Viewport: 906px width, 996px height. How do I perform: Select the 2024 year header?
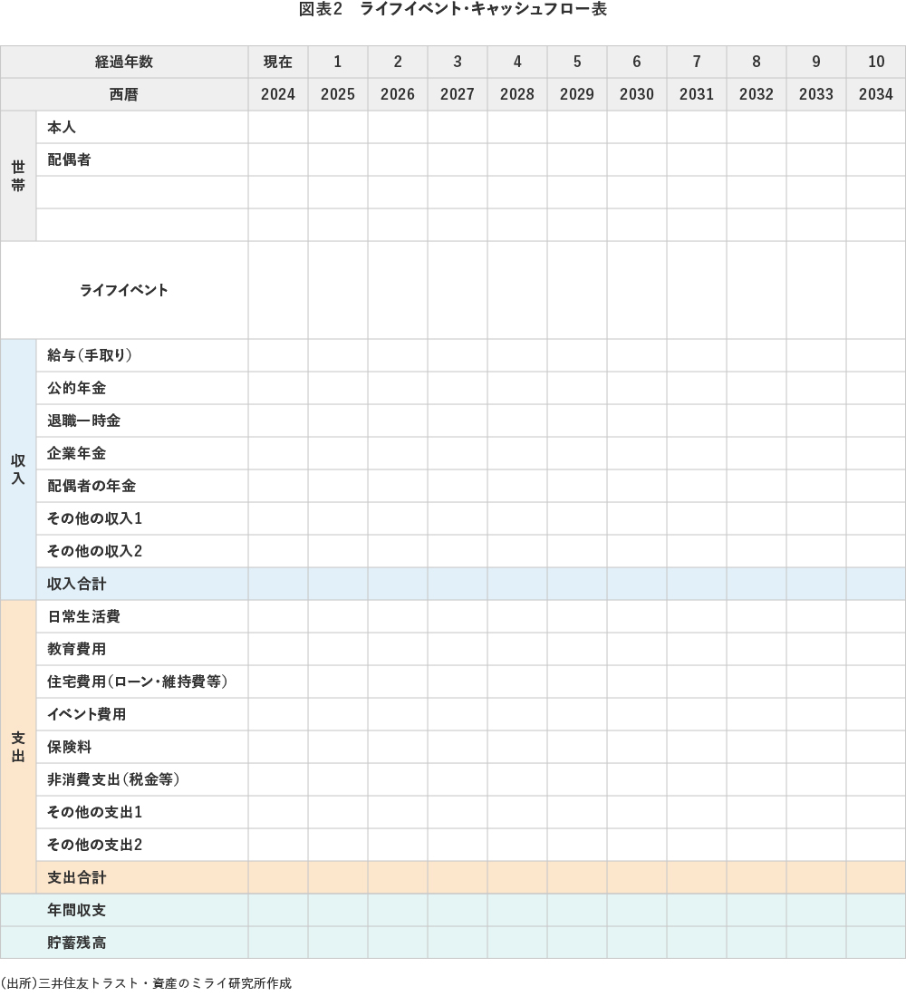[278, 94]
